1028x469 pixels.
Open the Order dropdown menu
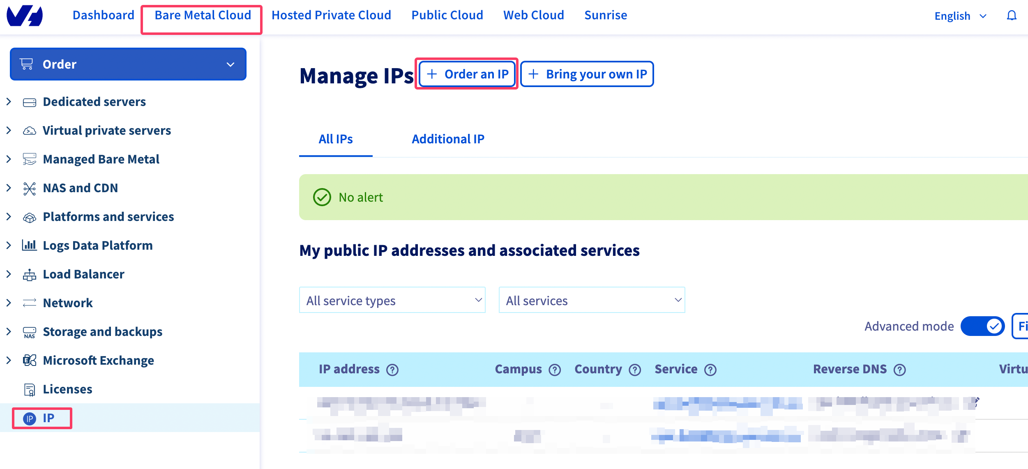(128, 64)
